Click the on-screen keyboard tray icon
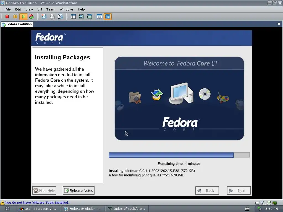The height and width of the screenshot is (212, 283). point(247,209)
